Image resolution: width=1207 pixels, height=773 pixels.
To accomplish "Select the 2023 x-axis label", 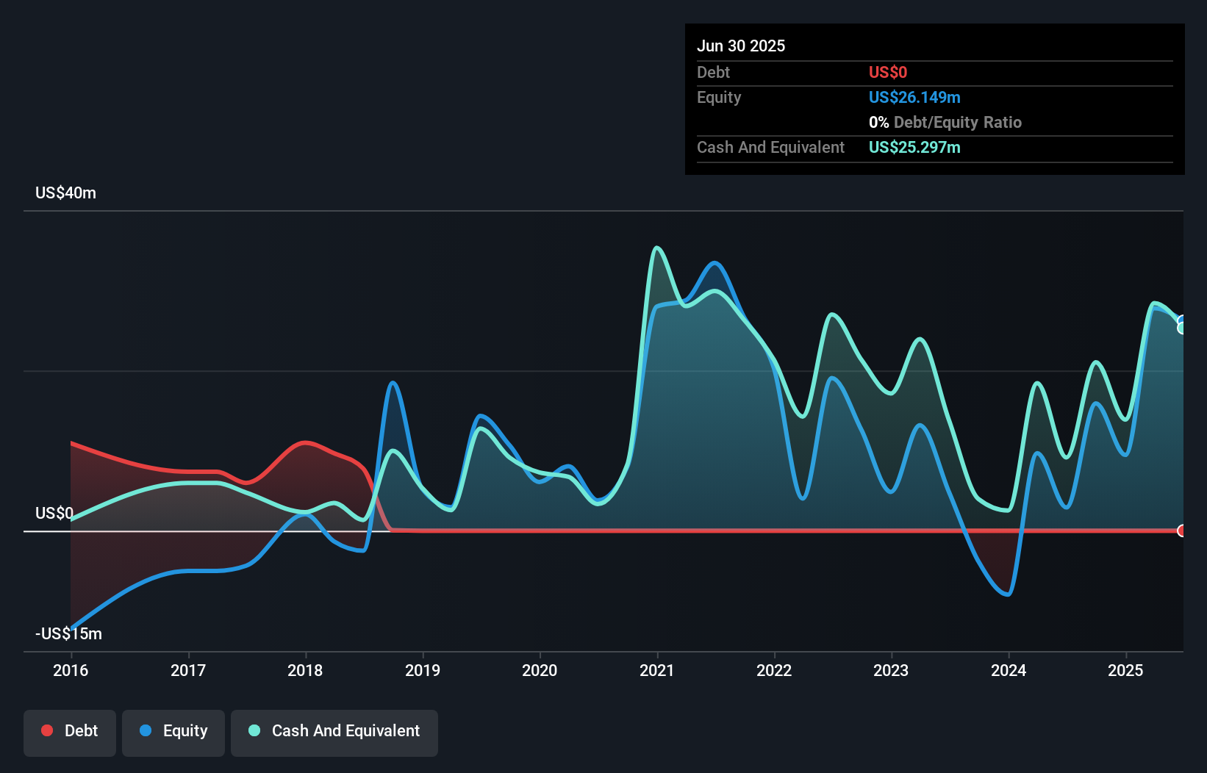I will [891, 670].
